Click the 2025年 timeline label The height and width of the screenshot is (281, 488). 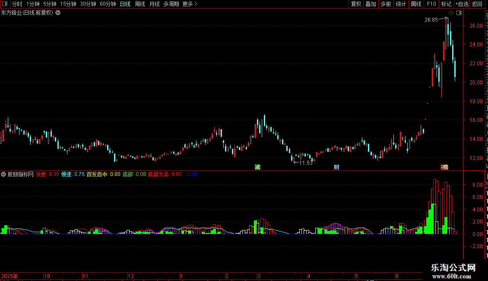pyautogui.click(x=10, y=276)
